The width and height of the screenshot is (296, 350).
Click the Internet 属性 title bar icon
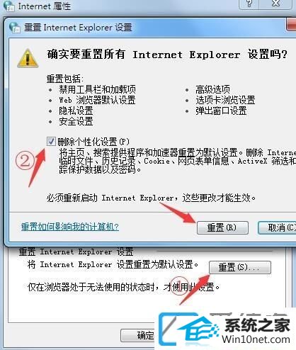pos(9,6)
